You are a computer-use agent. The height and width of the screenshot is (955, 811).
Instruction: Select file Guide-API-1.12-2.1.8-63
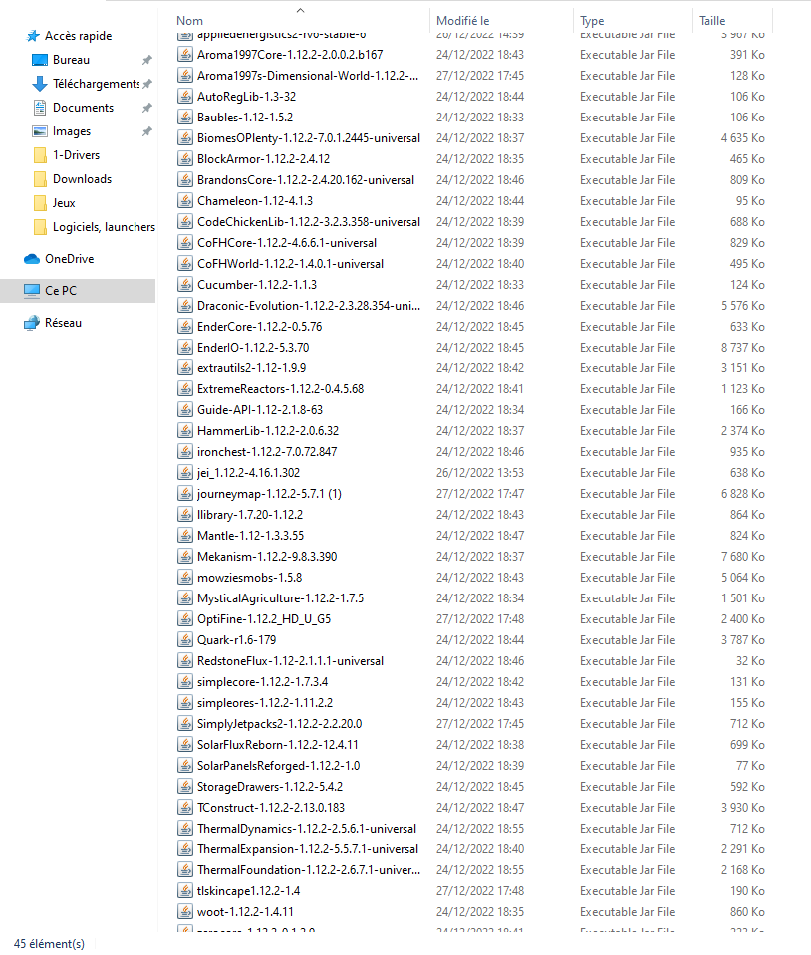click(260, 410)
